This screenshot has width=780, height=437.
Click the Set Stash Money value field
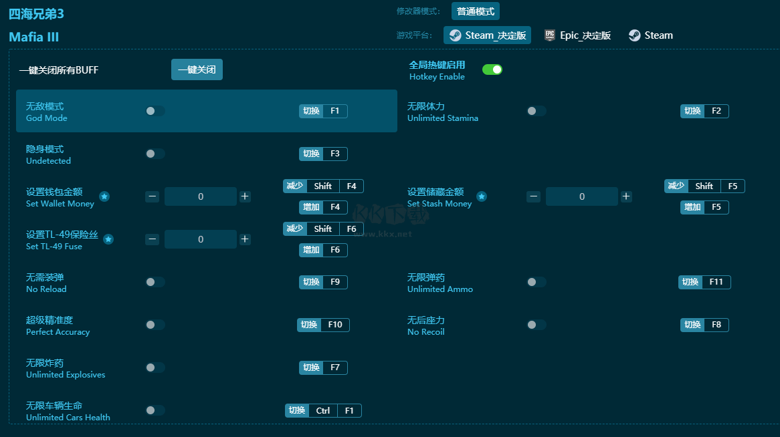582,196
